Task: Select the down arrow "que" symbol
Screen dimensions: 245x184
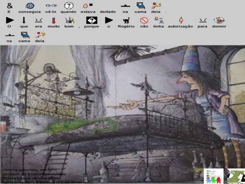Action: coord(24,20)
